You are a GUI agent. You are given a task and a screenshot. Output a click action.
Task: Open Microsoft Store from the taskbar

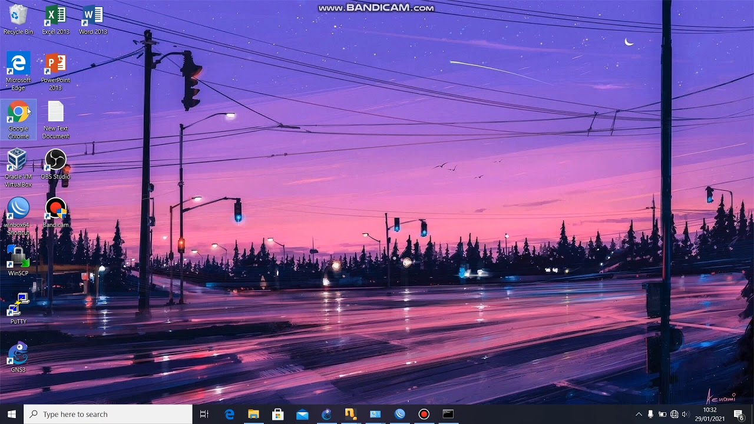pos(278,414)
